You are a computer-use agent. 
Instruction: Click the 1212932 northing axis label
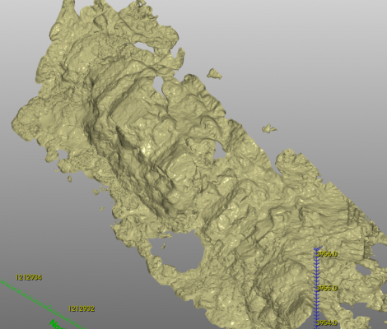(82, 308)
